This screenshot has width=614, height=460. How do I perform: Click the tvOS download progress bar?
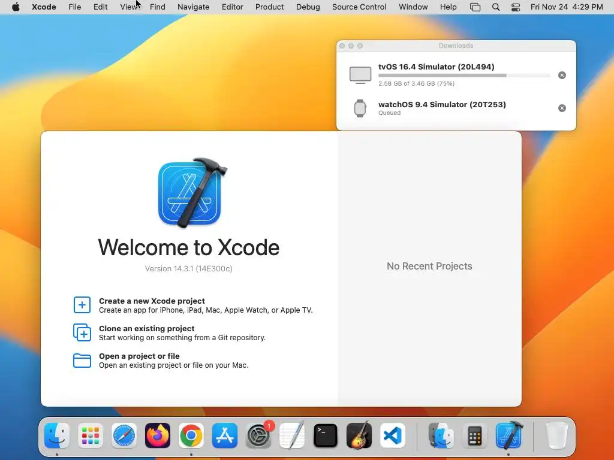(464, 75)
